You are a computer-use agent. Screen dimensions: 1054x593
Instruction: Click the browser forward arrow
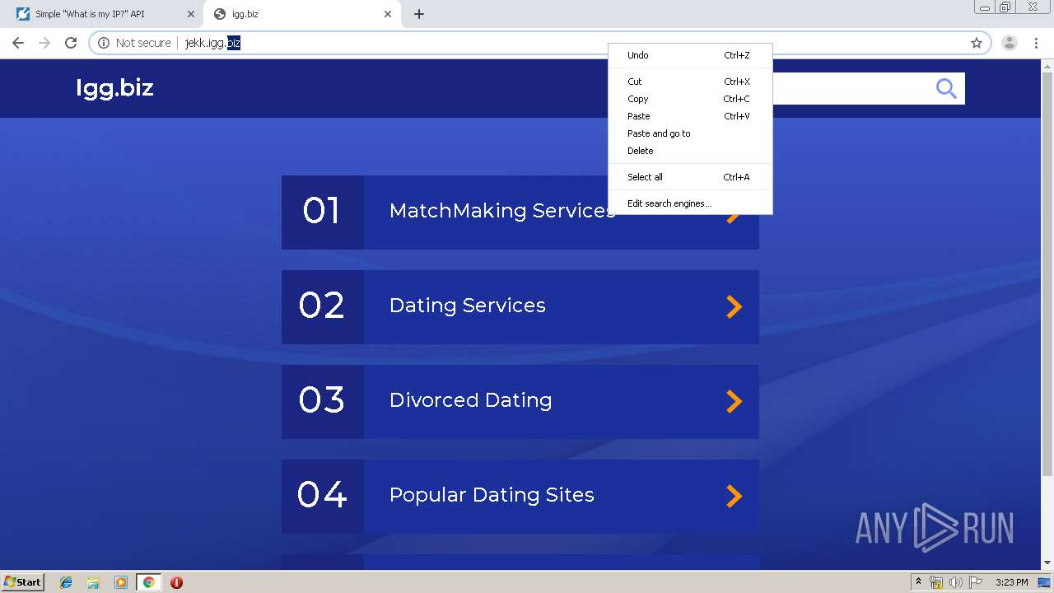(x=44, y=43)
